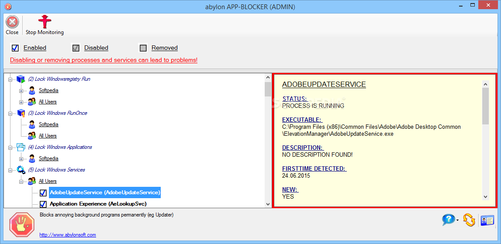This screenshot has width=501, height=244.
Task: Collapse the Lock Windowsregistry Run node
Action: pos(10,79)
